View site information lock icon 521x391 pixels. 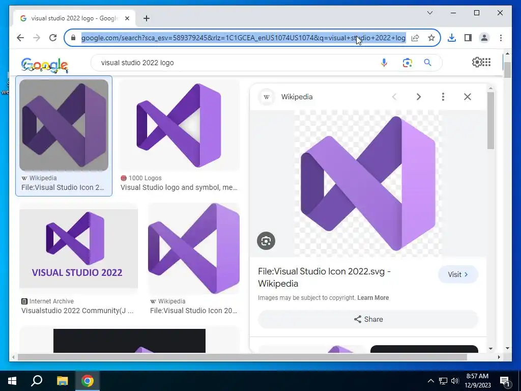(x=73, y=38)
